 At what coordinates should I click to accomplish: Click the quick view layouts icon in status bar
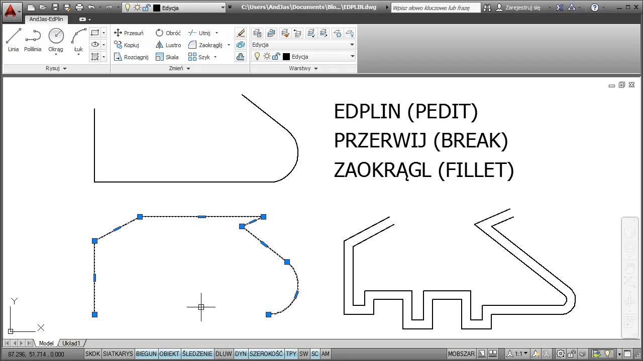pos(493,354)
